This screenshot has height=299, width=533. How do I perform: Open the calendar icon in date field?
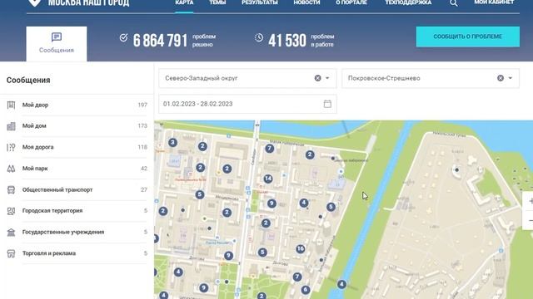[327, 104]
